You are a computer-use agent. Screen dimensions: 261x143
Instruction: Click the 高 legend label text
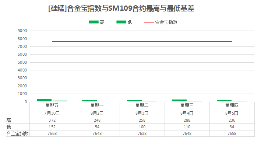click(102, 22)
